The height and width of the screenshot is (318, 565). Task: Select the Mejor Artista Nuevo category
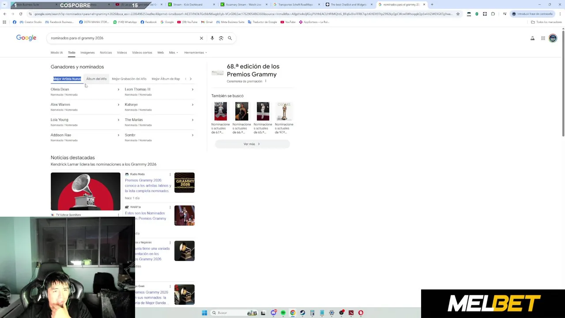pos(67,79)
